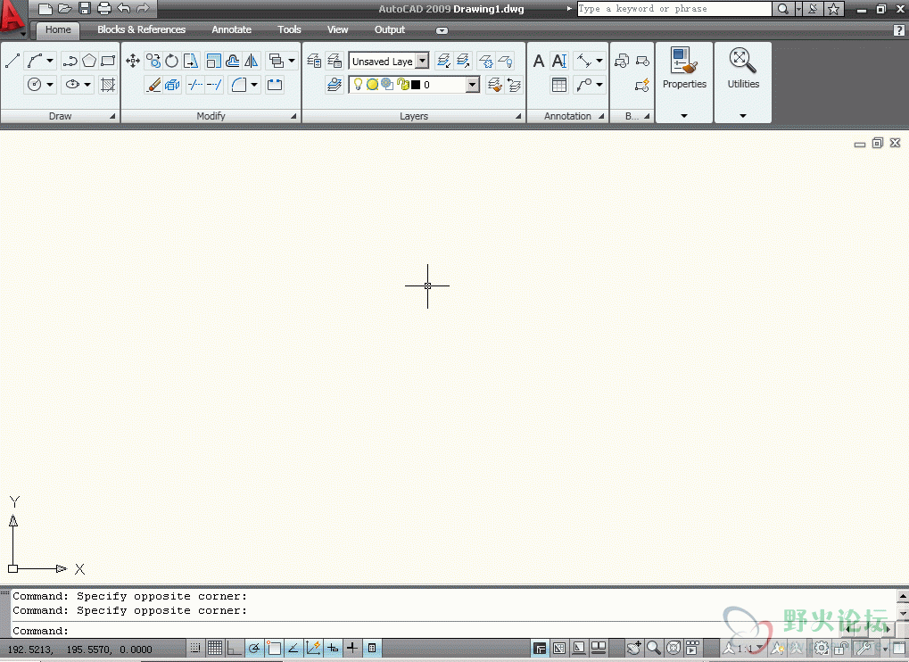Click the Undo button

point(123,9)
